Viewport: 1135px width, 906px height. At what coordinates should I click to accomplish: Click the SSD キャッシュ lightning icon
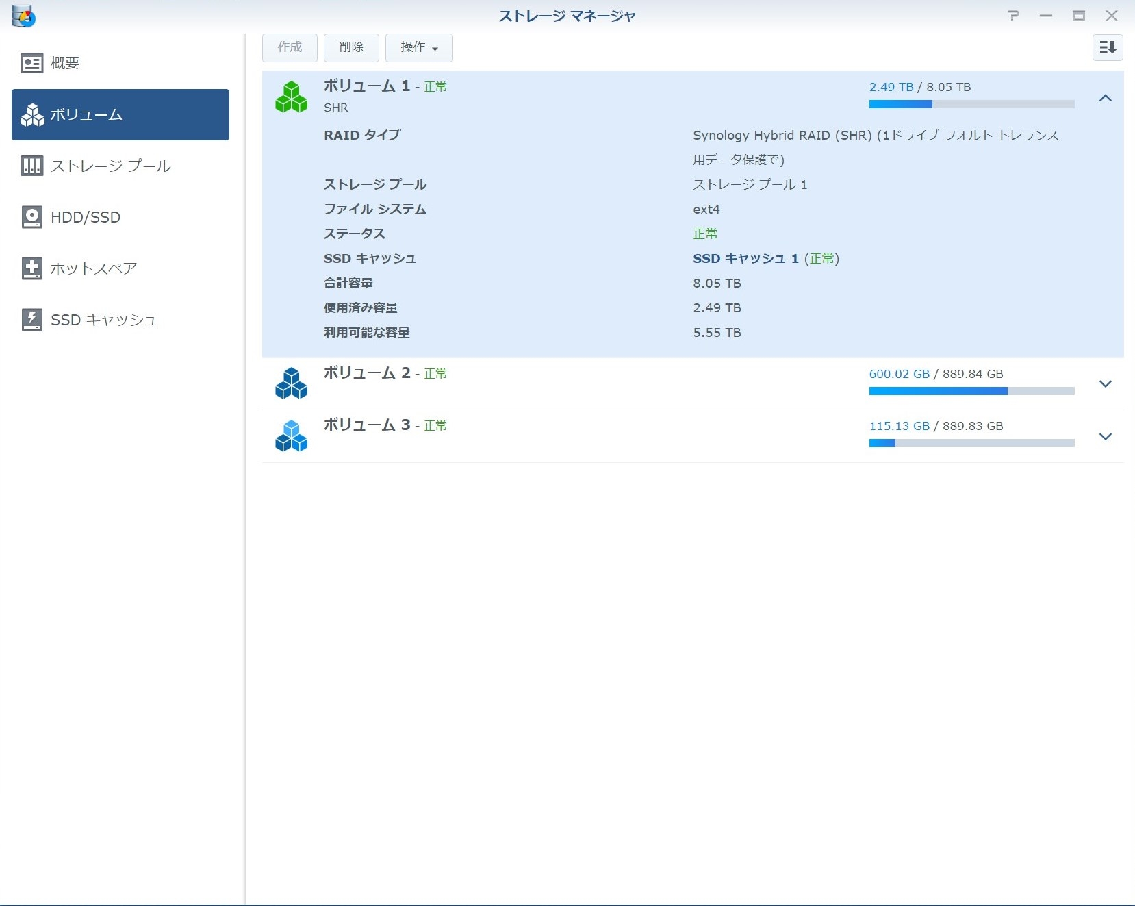31,320
